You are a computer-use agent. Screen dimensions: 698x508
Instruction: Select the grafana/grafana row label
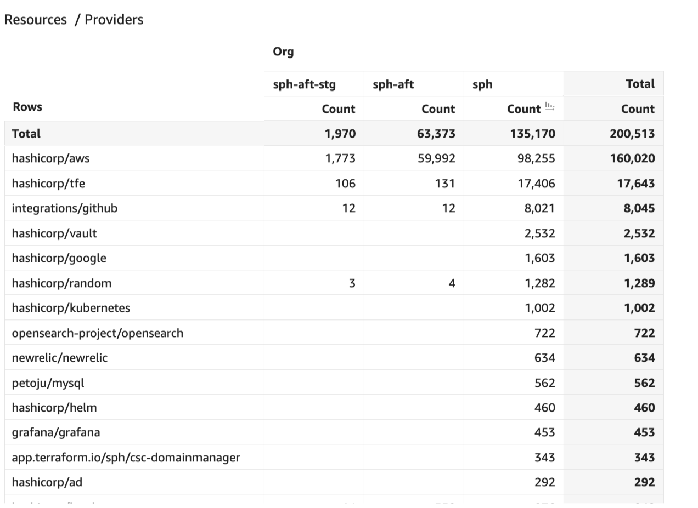tap(56, 432)
